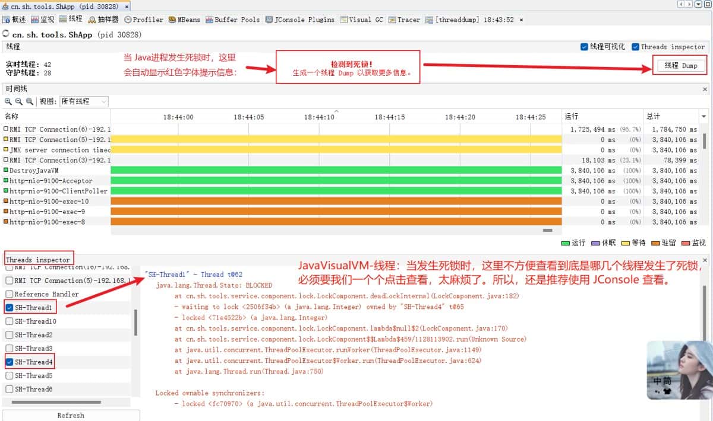Select the http-nio-9100-Acceptor thread row

[x=351, y=181]
